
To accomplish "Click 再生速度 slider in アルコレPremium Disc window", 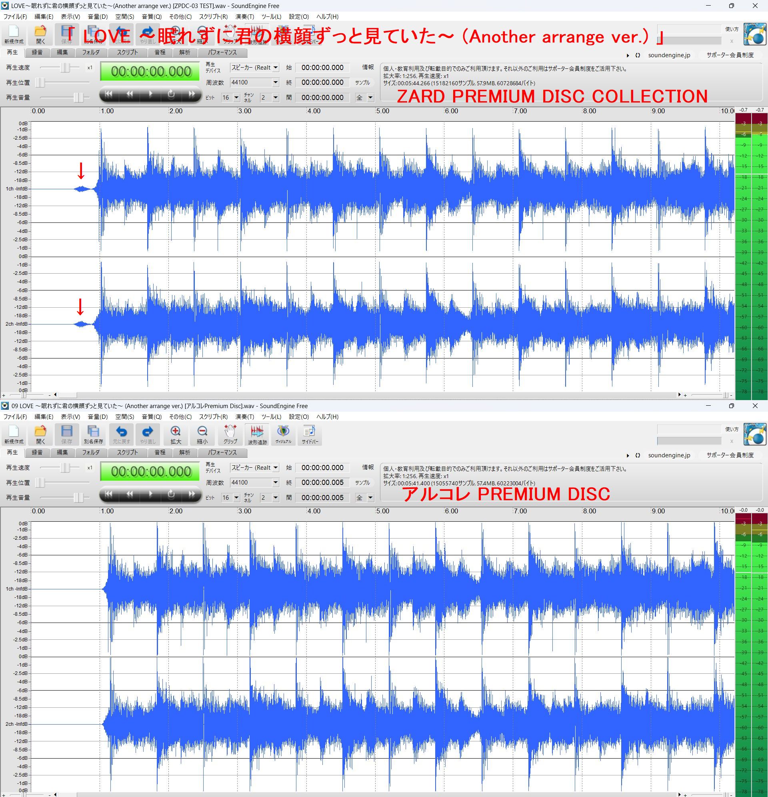I will (60, 468).
